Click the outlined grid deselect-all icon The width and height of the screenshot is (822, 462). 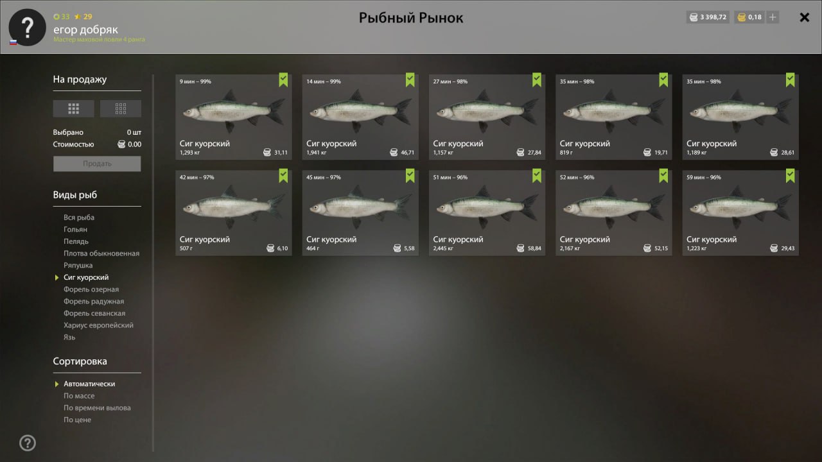tap(121, 108)
